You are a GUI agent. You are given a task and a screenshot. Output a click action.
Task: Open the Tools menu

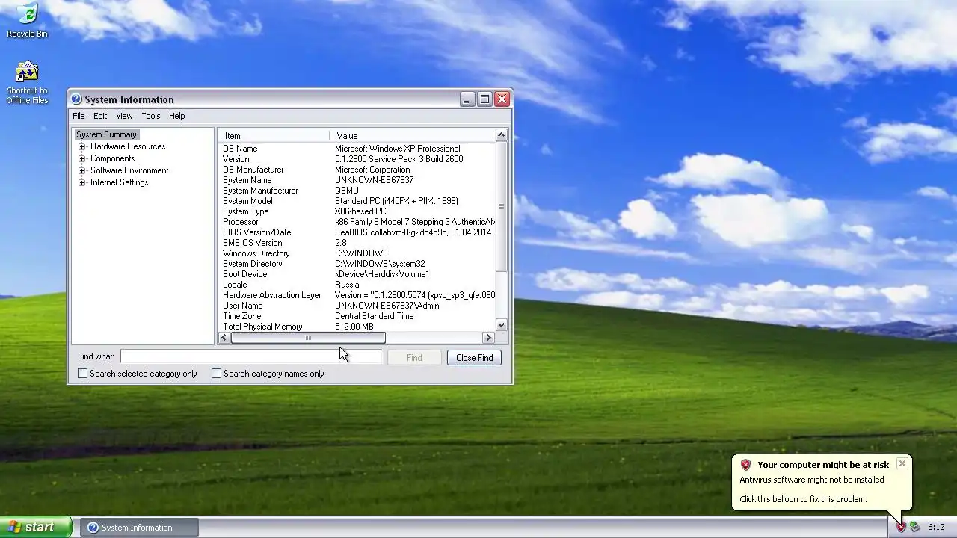[151, 116]
